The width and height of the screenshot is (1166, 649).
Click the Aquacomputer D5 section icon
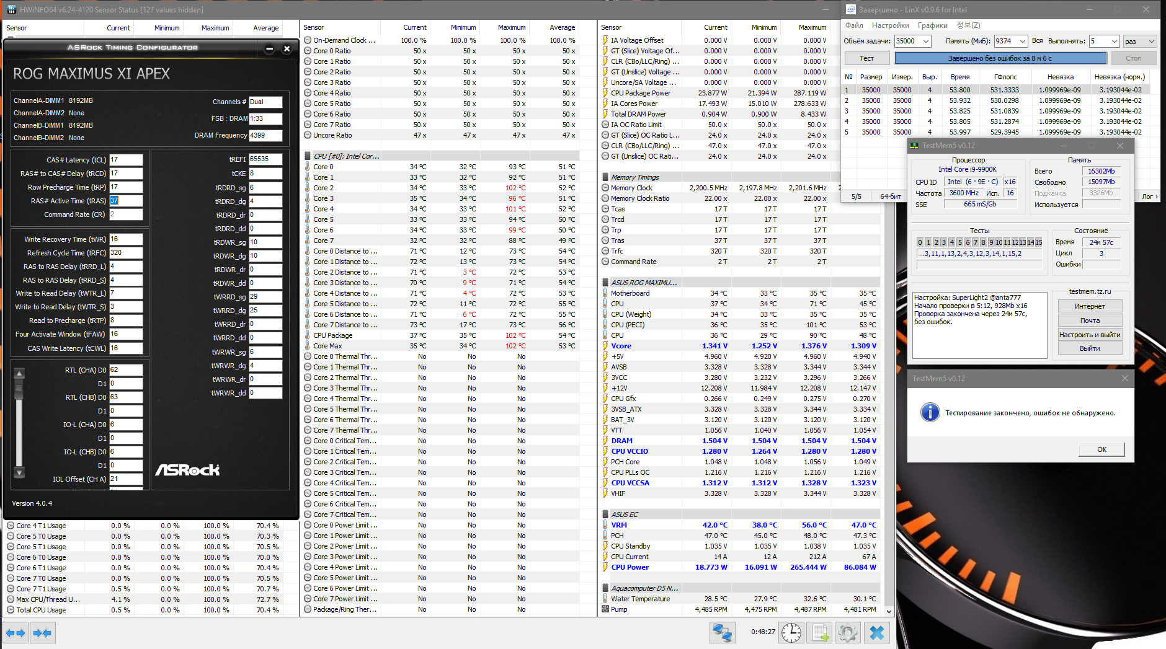pyautogui.click(x=605, y=588)
